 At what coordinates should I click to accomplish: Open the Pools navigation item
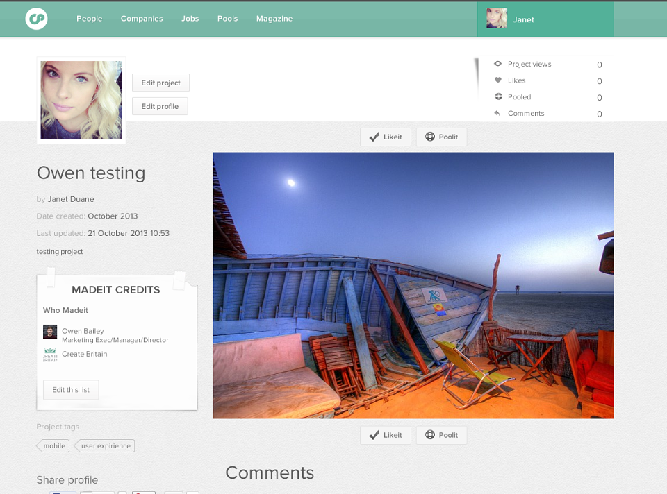tap(228, 19)
